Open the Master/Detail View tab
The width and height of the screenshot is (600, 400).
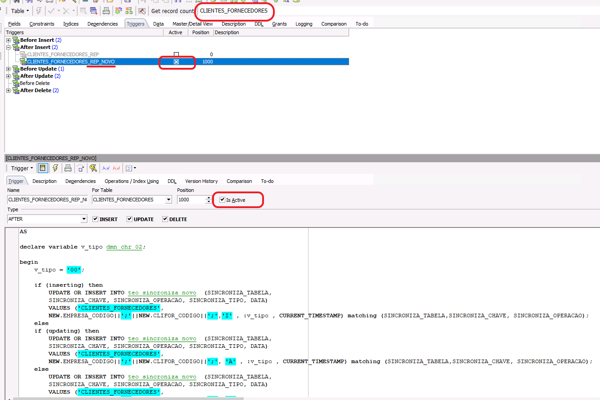coord(193,24)
